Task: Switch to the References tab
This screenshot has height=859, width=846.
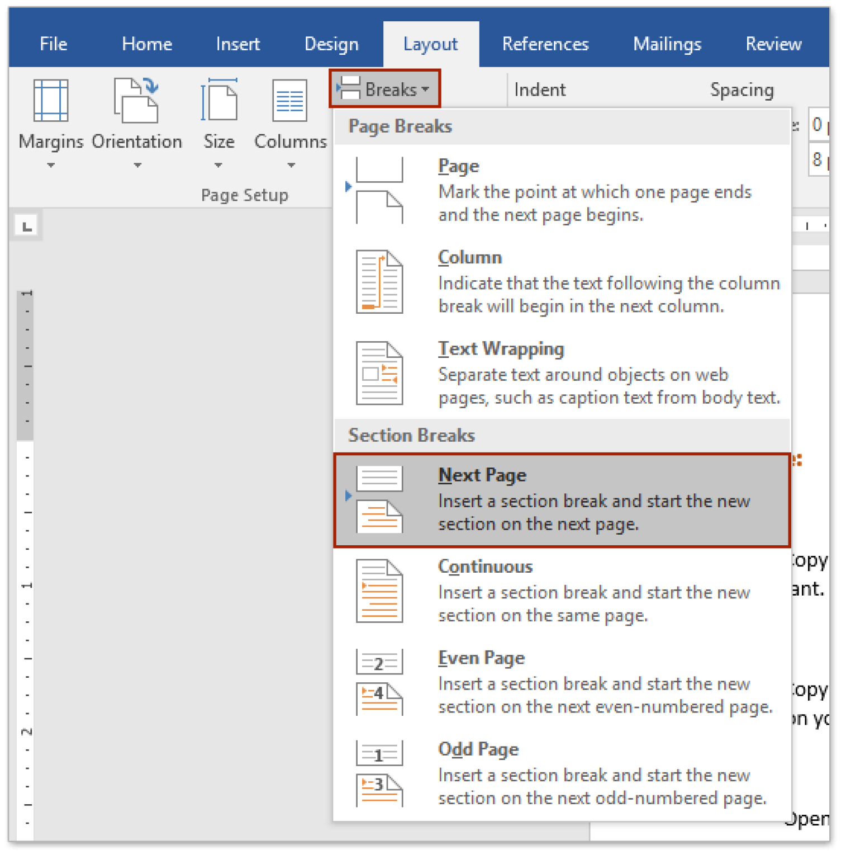Action: click(x=545, y=44)
